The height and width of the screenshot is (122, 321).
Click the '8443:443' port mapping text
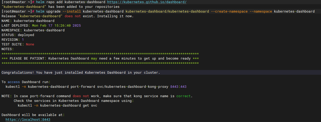click(x=178, y=86)
